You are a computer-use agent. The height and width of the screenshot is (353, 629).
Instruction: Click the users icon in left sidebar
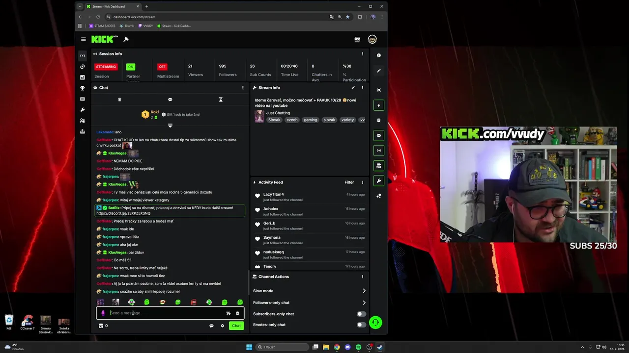tap(83, 121)
